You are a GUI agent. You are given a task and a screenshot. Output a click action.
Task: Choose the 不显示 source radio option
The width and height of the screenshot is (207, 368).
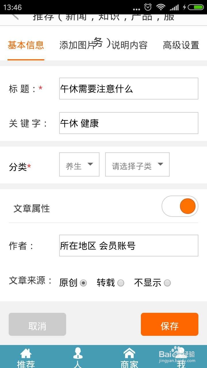[x=167, y=283]
